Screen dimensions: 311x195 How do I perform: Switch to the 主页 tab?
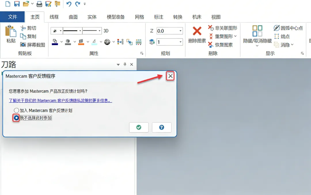pyautogui.click(x=35, y=17)
